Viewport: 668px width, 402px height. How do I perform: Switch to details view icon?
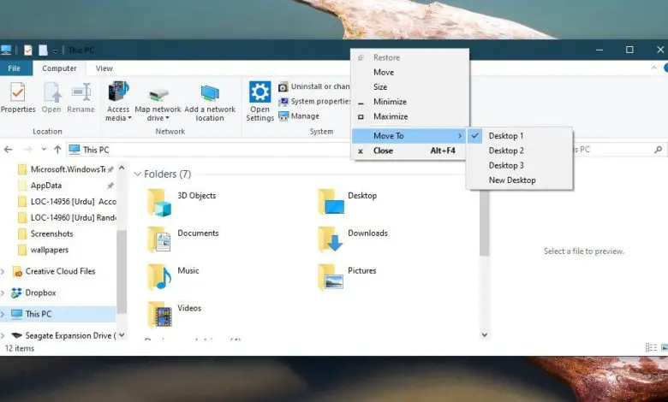click(x=651, y=347)
